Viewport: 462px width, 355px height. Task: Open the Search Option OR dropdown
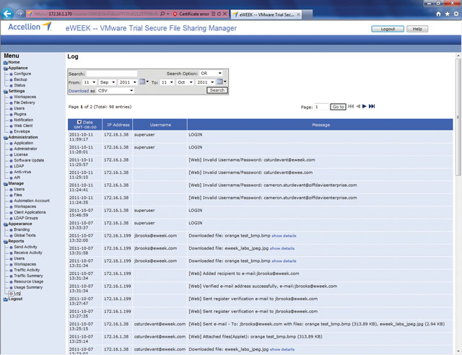coord(211,74)
